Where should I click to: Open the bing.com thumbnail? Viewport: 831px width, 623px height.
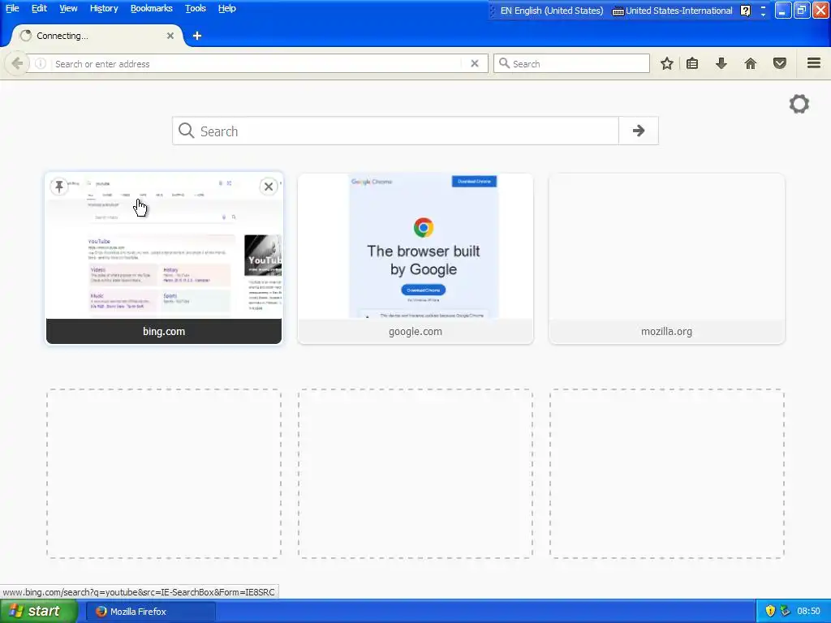tap(164, 246)
